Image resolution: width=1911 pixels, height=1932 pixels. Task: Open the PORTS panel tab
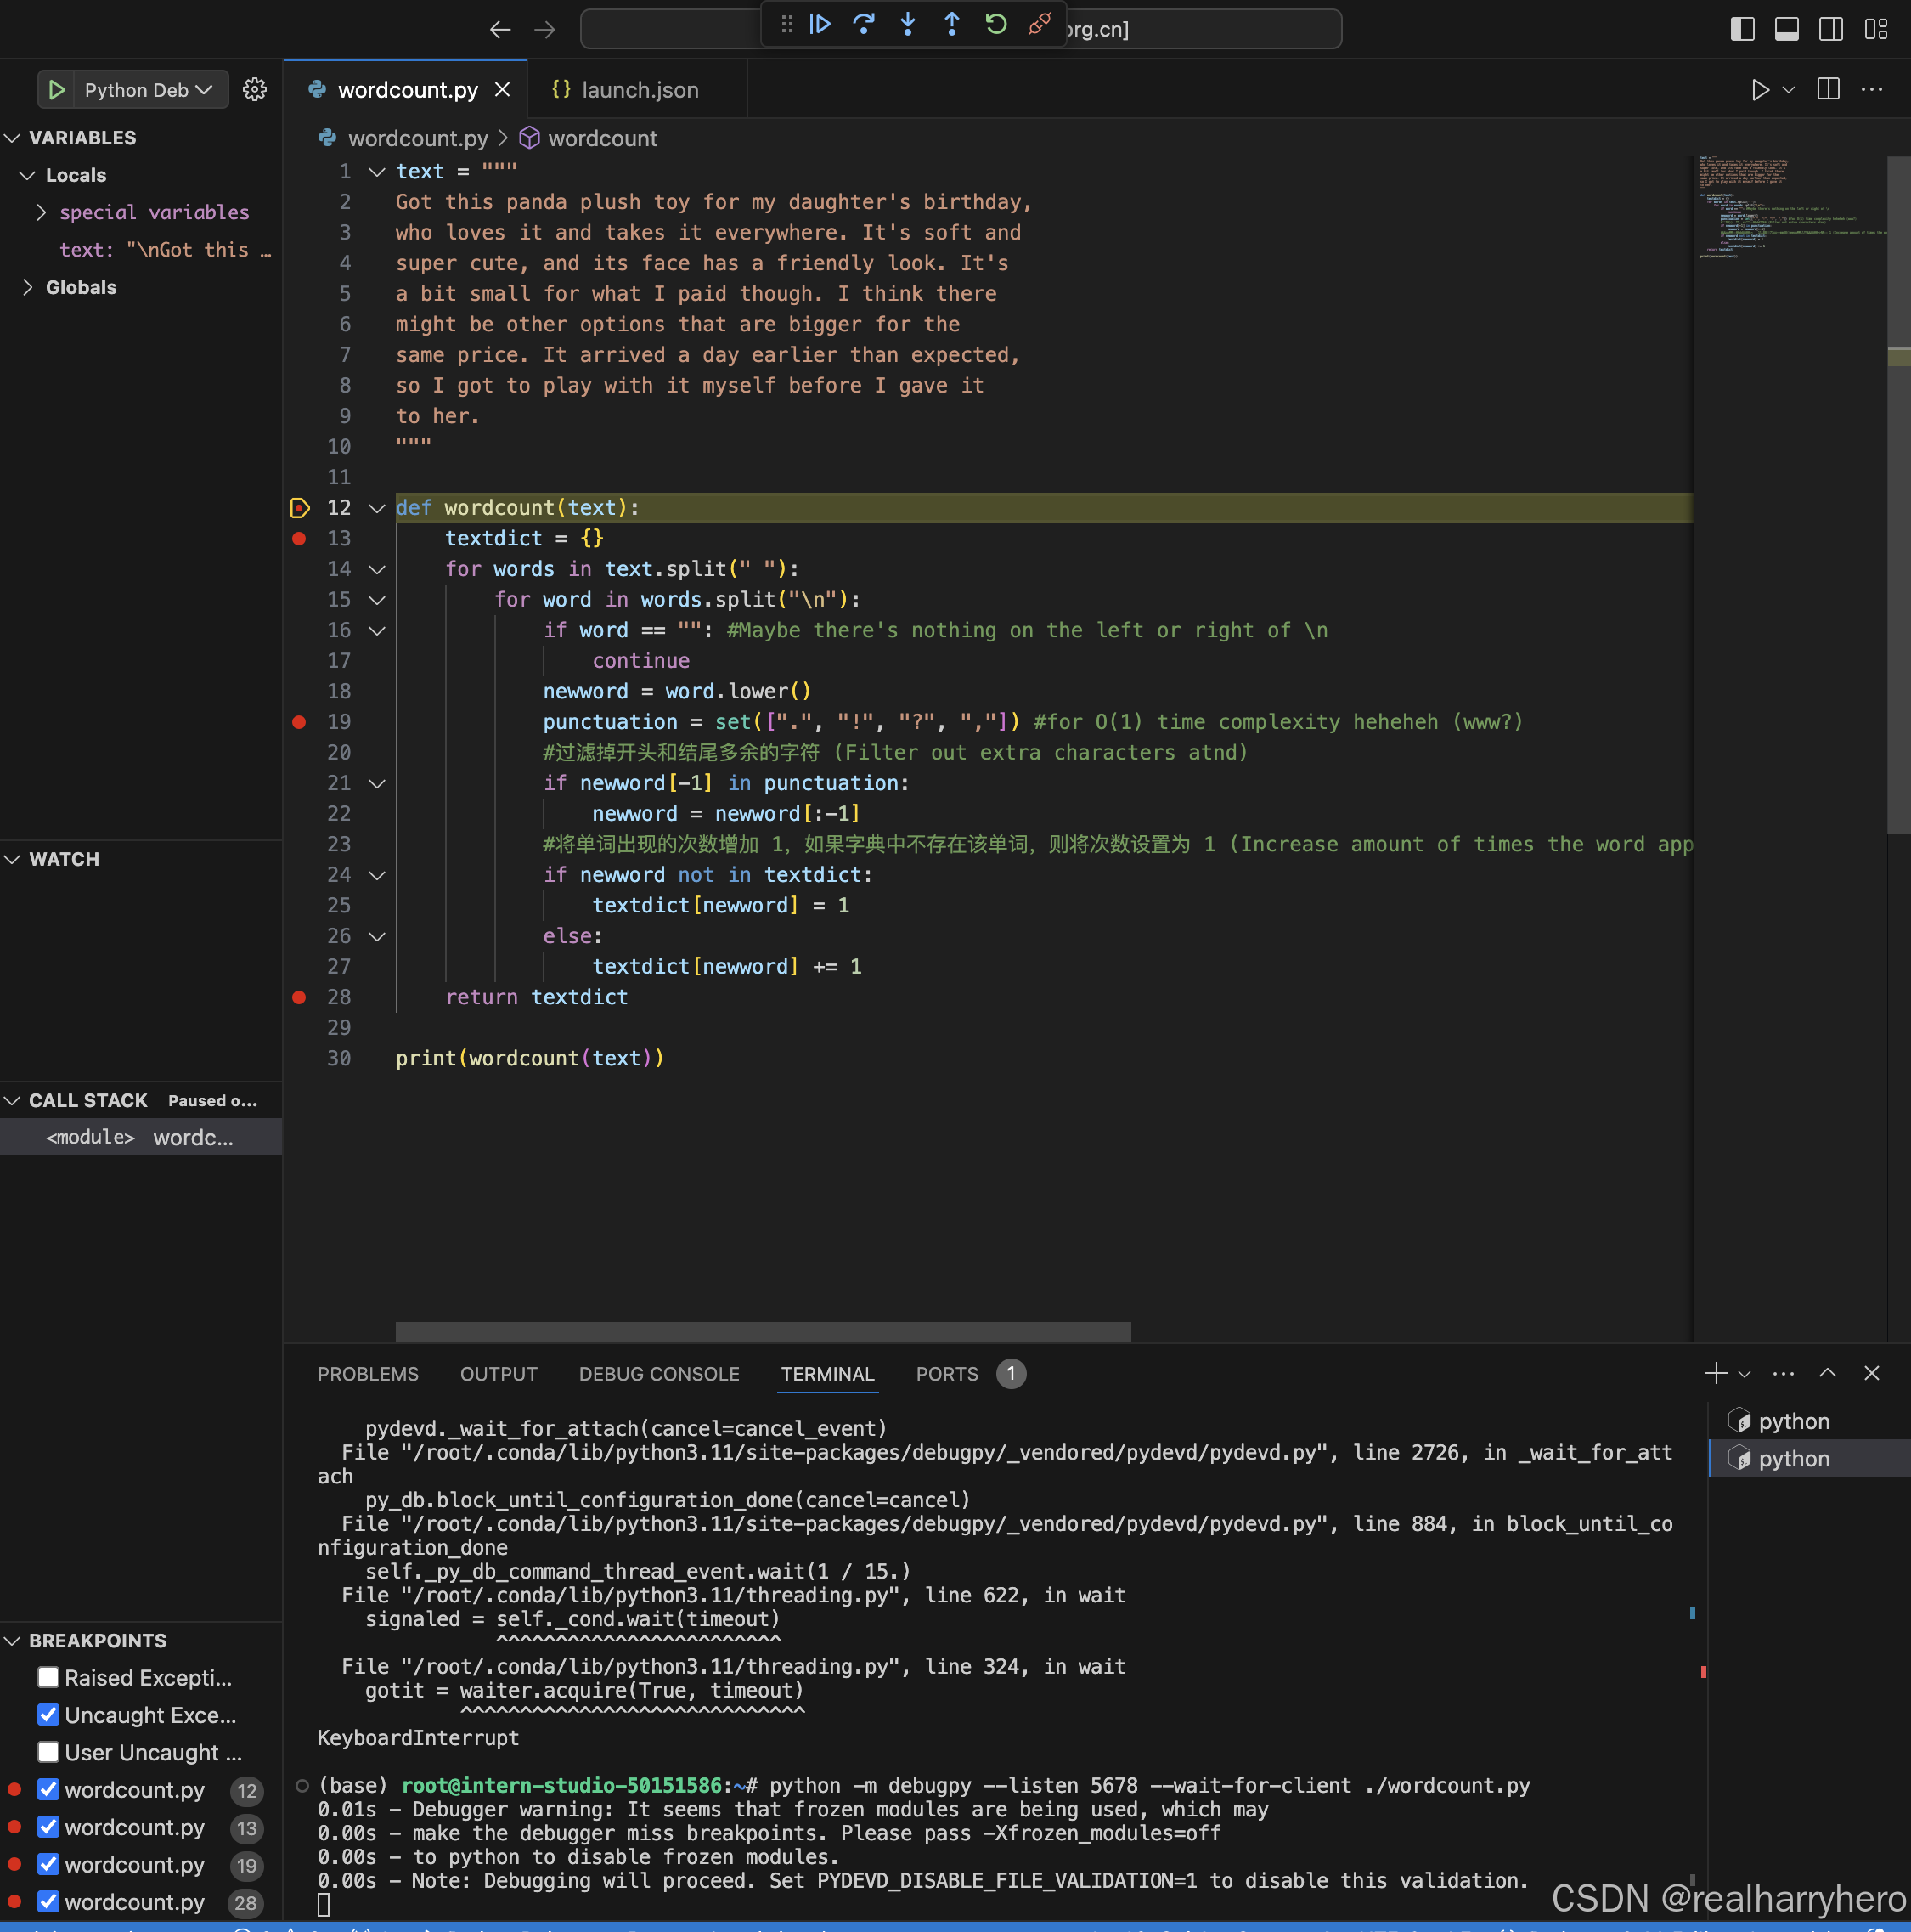[946, 1373]
